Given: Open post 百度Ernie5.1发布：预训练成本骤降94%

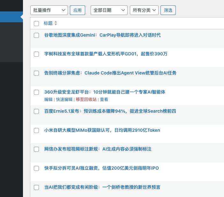Looking at the screenshot, I should [110, 111].
